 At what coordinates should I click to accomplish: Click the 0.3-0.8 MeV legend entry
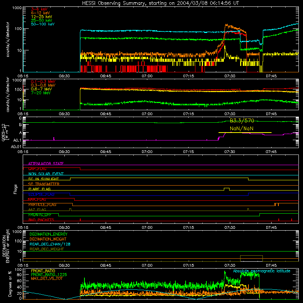click(43, 85)
